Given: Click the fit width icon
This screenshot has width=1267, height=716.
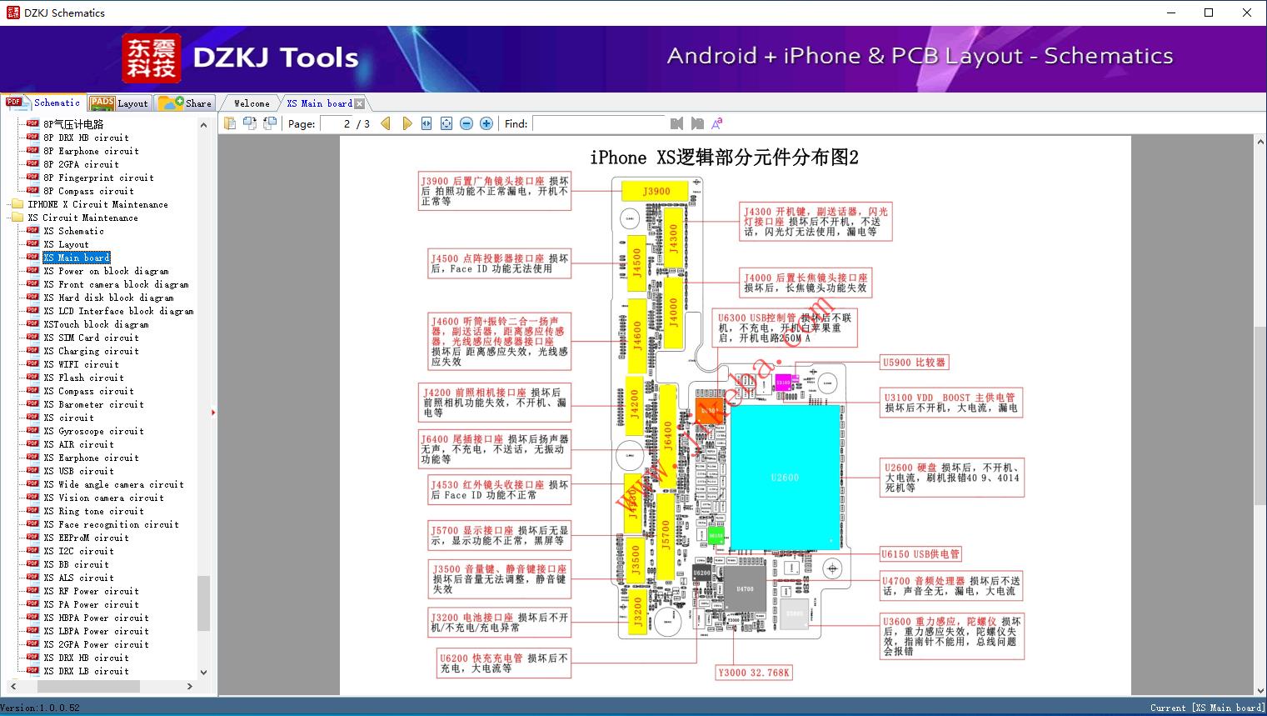Looking at the screenshot, I should 426,123.
